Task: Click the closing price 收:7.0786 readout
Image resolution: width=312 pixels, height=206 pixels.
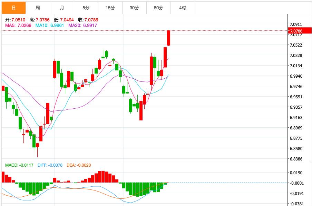Action: [x=88, y=20]
